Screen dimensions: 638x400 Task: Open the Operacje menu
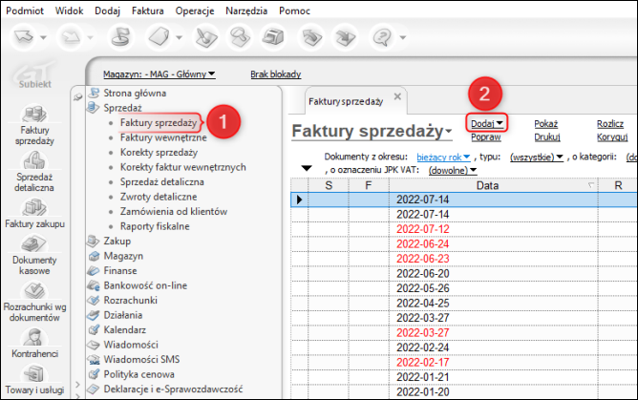click(195, 11)
